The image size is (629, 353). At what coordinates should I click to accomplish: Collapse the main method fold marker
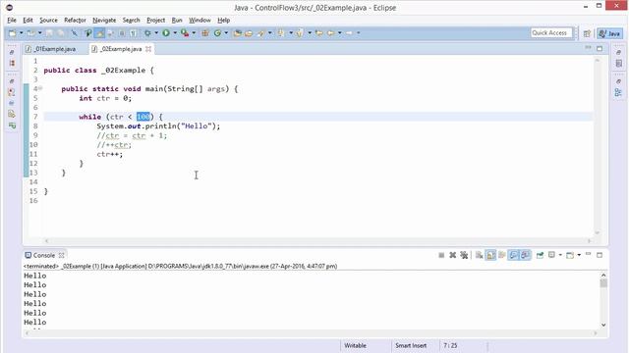click(40, 88)
